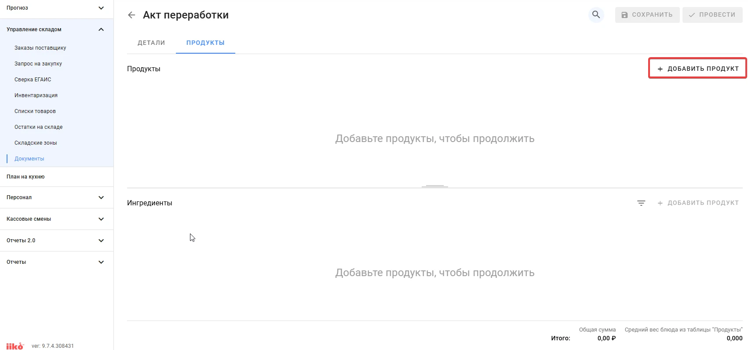The image size is (748, 350).
Task: Open Инвентаризация in the sidebar
Action: click(36, 95)
